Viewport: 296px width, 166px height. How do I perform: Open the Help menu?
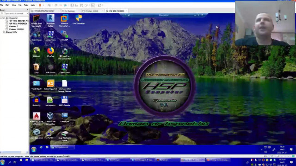pos(33,5)
